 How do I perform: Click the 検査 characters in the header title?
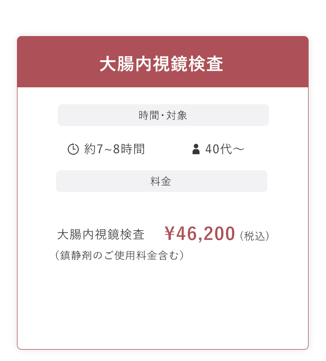click(206, 64)
